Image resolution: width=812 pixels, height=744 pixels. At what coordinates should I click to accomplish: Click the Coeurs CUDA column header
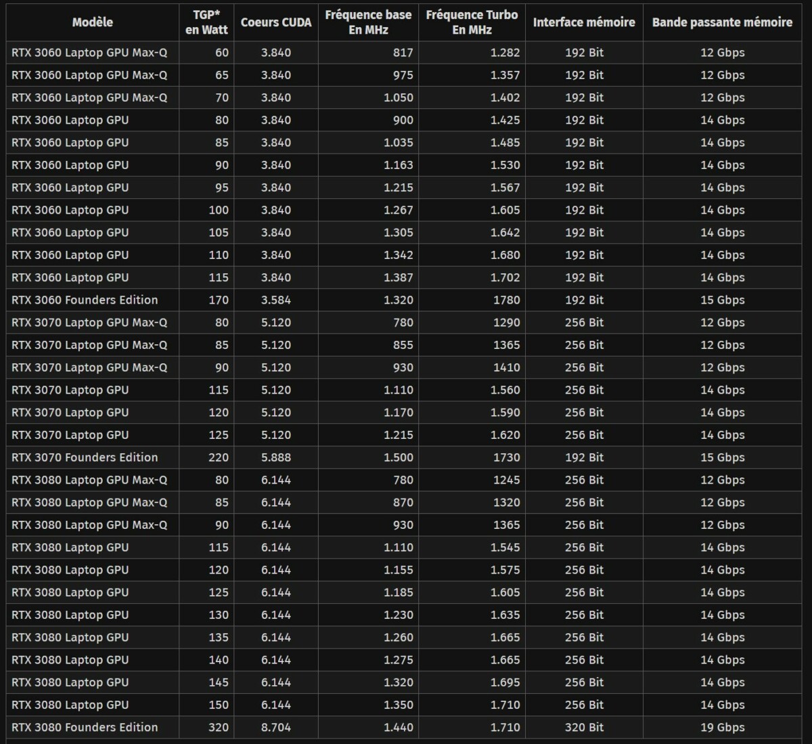coord(276,22)
